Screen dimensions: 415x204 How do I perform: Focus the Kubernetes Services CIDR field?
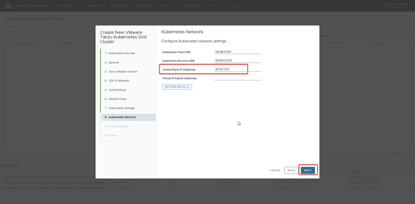pyautogui.click(x=237, y=60)
